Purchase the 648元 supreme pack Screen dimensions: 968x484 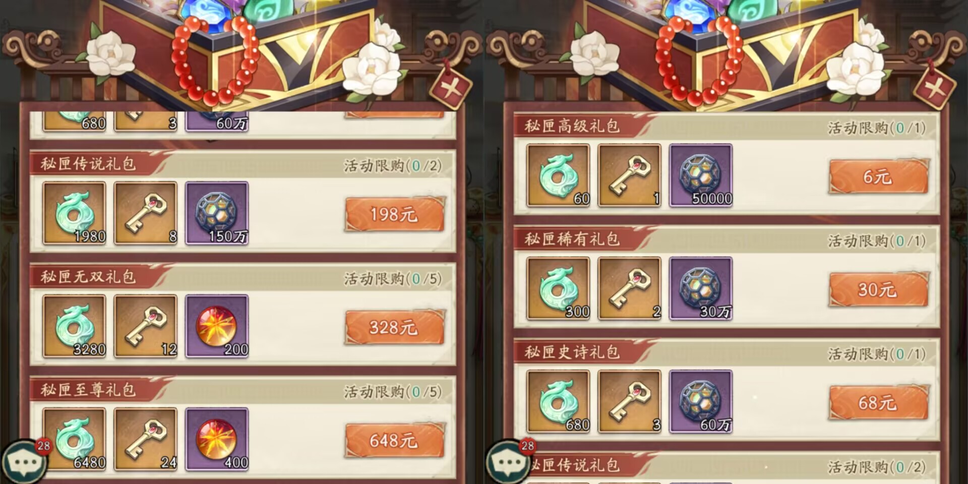[395, 440]
